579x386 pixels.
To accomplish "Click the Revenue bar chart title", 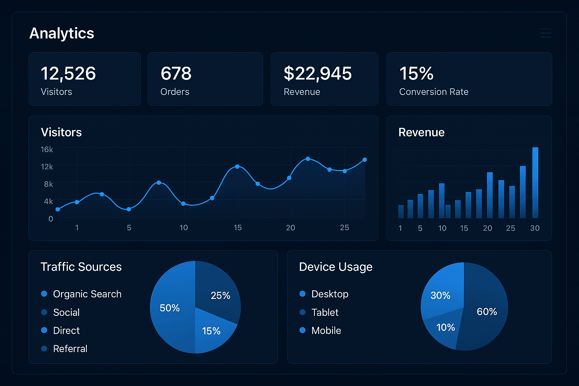I will (421, 132).
